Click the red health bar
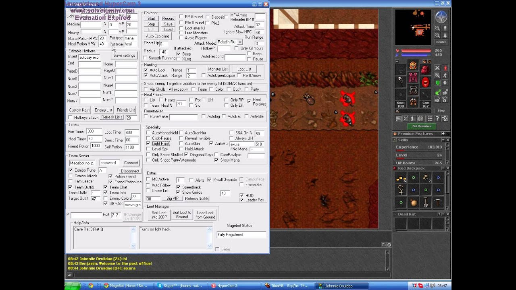The height and width of the screenshot is (290, 516). (x=416, y=50)
